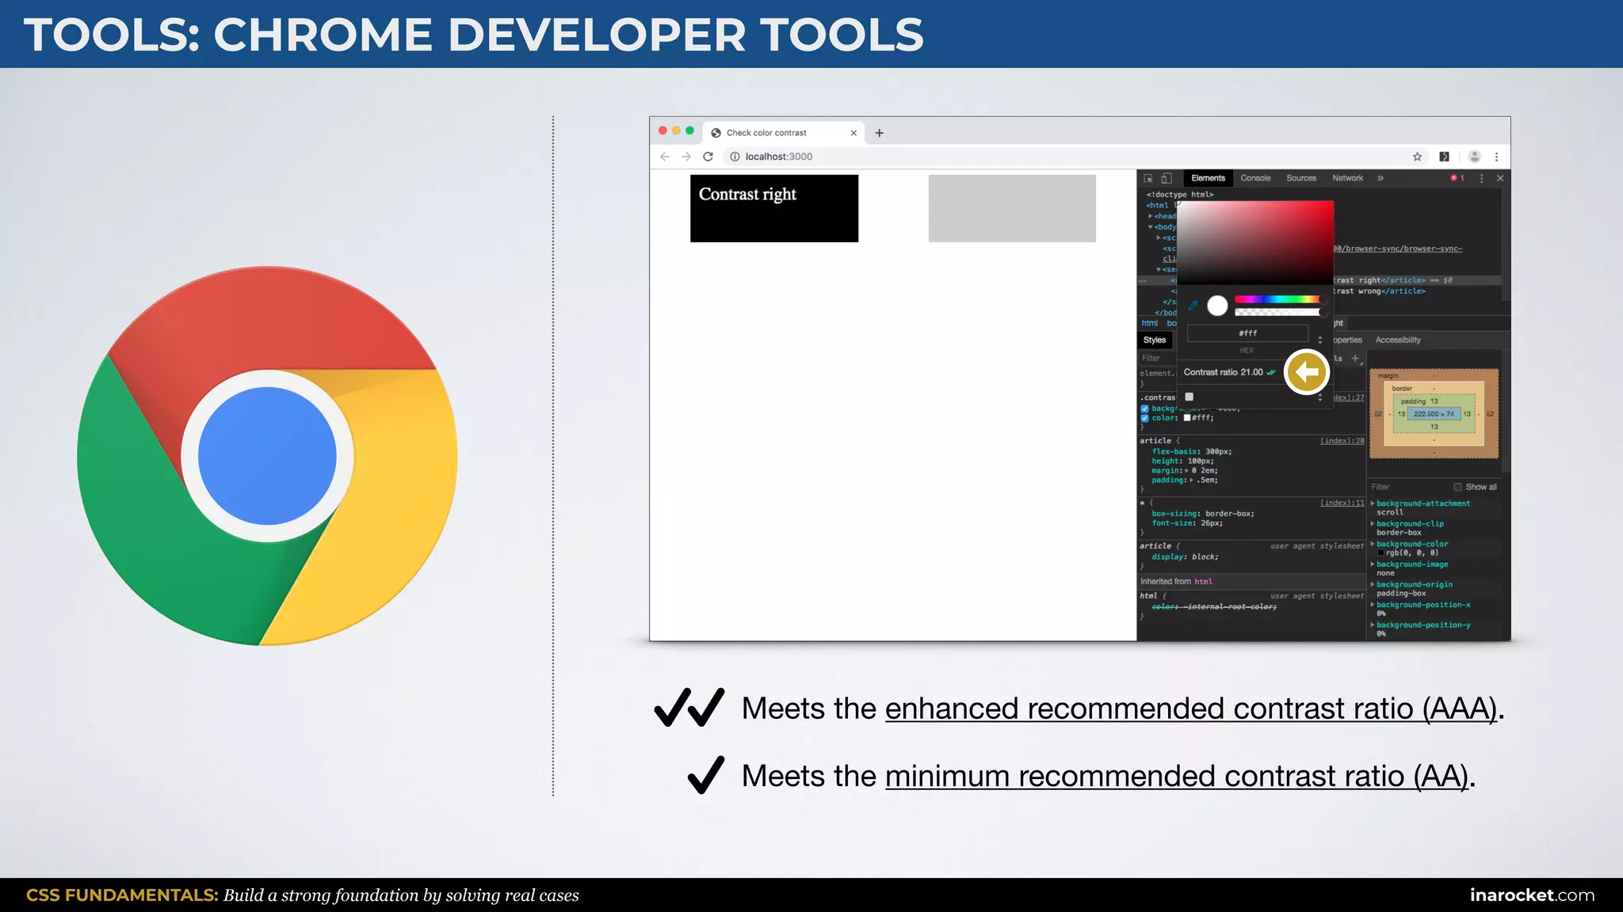This screenshot has height=912, width=1623.
Task: Switch to the Console tab
Action: point(1255,179)
